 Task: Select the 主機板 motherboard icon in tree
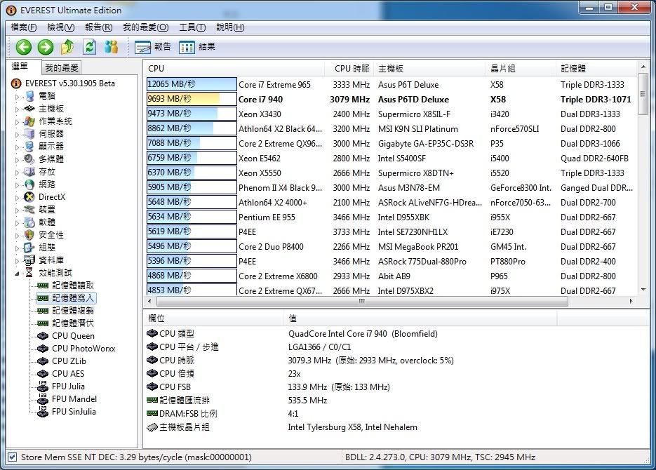tap(29, 109)
